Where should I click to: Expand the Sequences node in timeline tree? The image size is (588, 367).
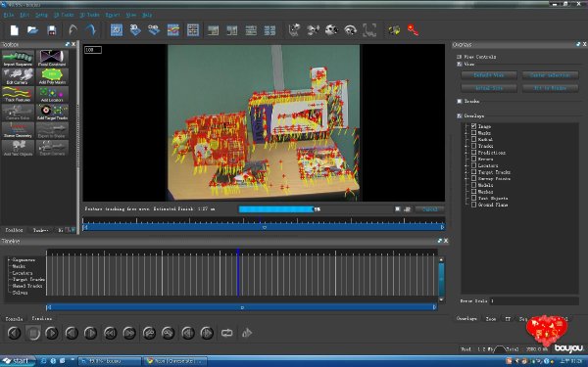click(9, 259)
